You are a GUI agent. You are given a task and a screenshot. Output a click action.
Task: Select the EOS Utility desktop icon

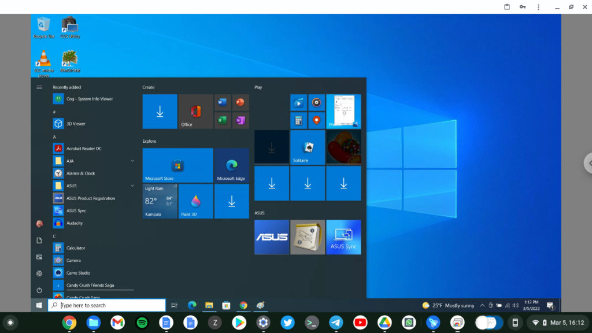[x=70, y=28]
